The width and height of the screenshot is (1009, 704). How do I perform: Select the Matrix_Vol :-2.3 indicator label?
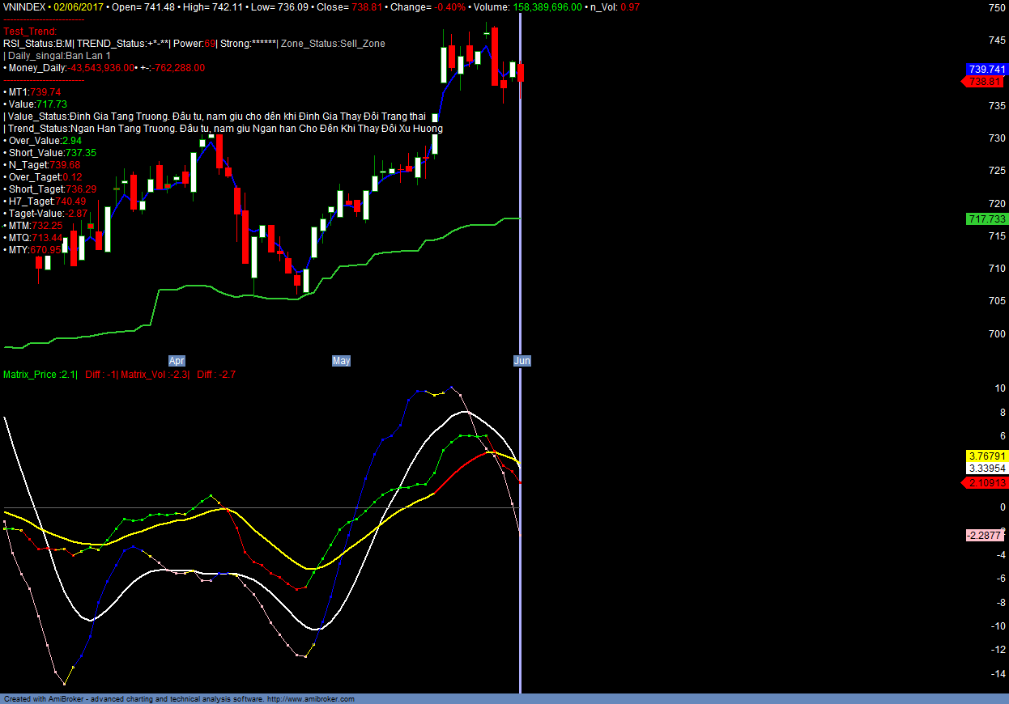(x=155, y=375)
